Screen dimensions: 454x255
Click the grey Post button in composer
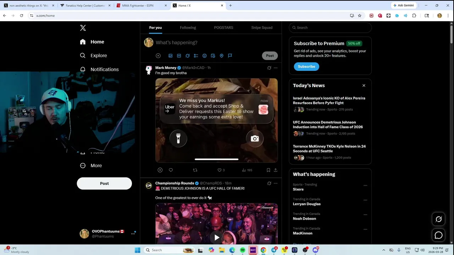tap(270, 56)
